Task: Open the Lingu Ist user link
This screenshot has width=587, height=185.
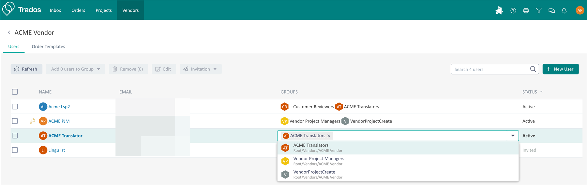Action: coord(57,150)
